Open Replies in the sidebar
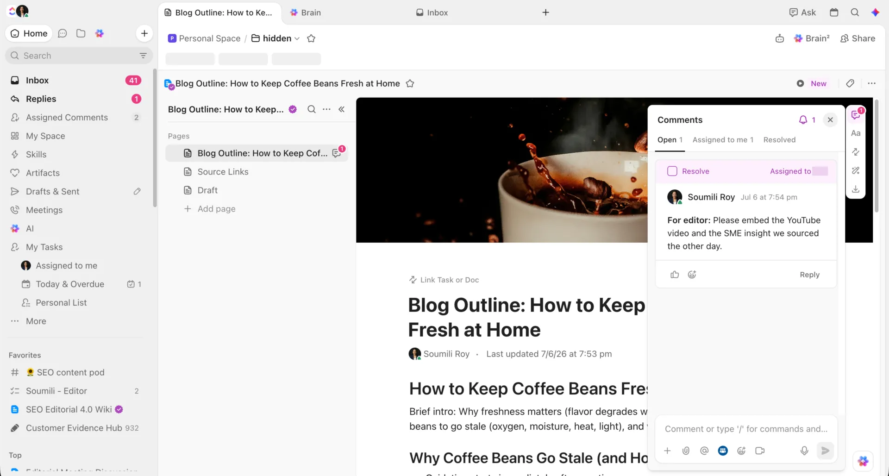The width and height of the screenshot is (889, 476). pyautogui.click(x=76, y=99)
